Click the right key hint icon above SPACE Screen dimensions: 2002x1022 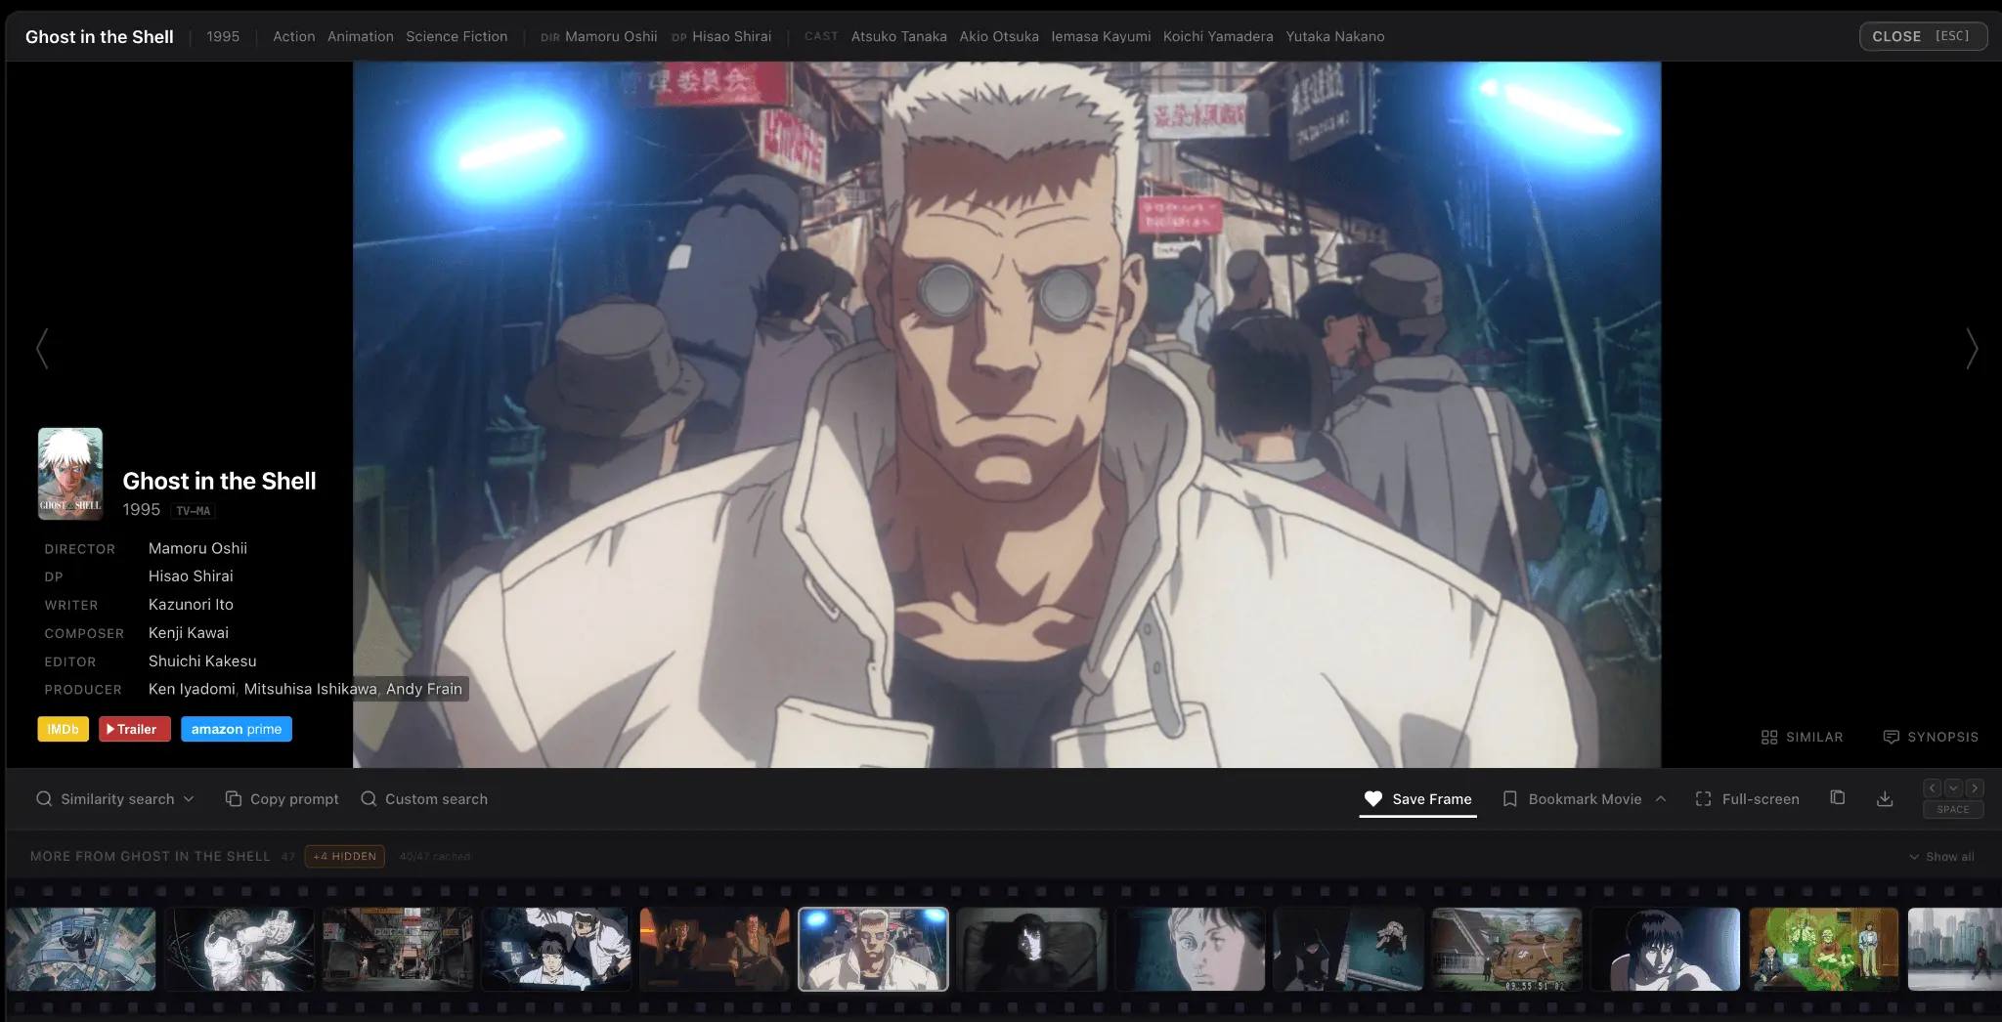point(1974,788)
